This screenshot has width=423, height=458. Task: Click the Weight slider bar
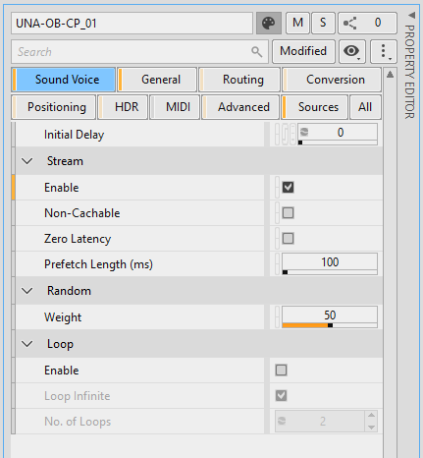[330, 325]
